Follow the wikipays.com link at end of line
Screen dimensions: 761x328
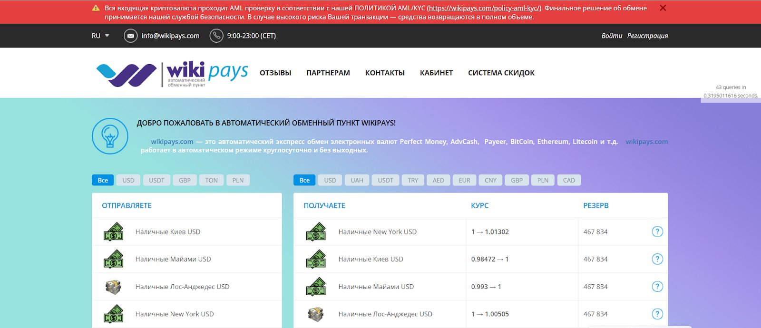[x=647, y=142]
